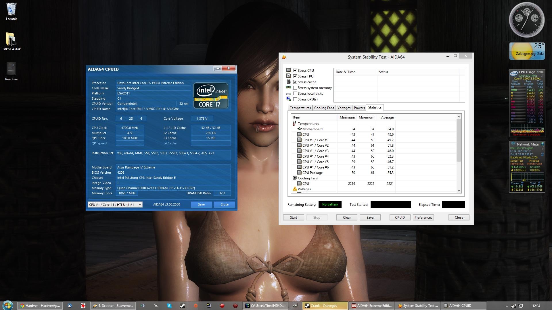
Task: Open CPUID from the Stability Test window
Action: 400,217
